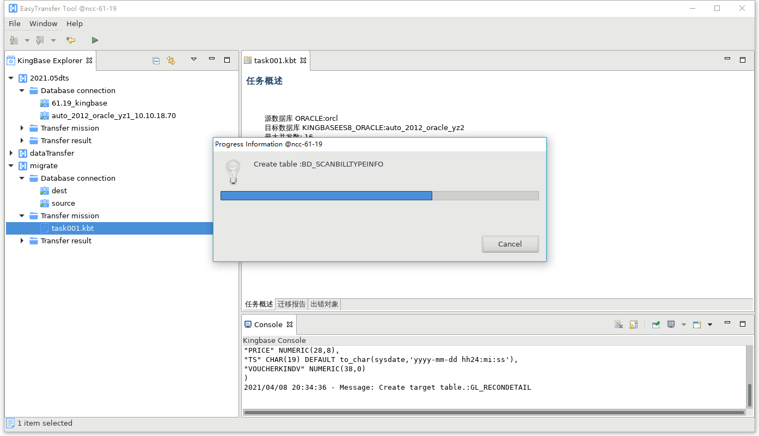Open the Help menu
Screen dimensions: 759x436
[75, 24]
